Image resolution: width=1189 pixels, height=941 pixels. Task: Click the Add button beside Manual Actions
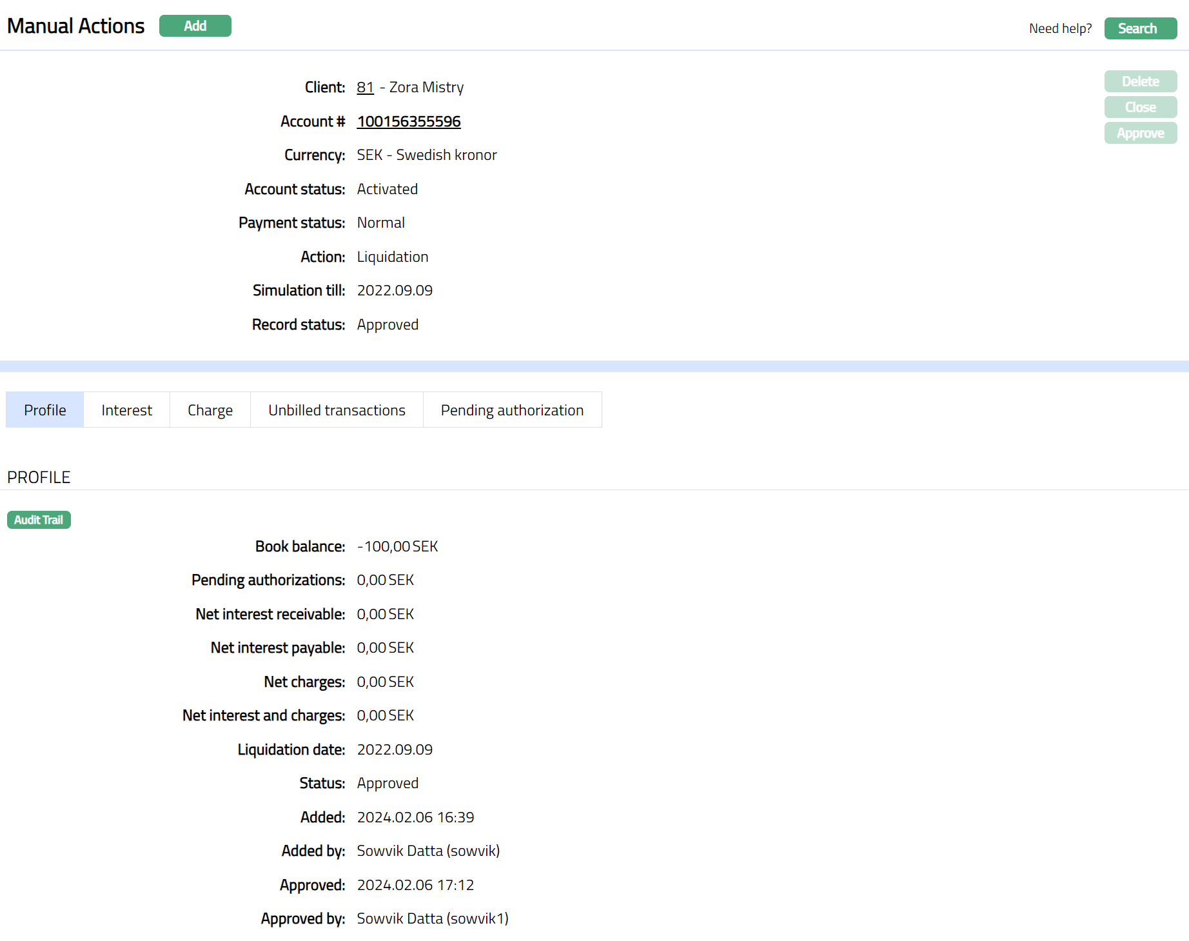pos(195,26)
